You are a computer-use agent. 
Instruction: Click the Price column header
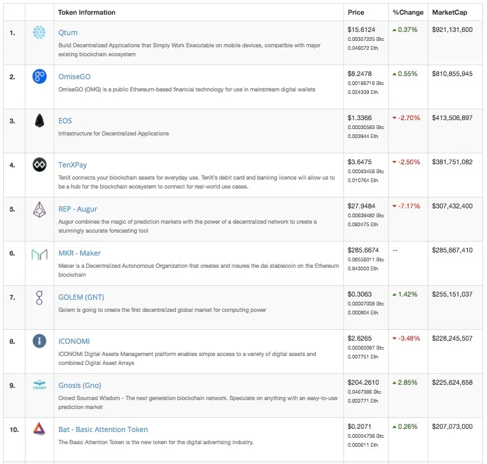pos(356,12)
